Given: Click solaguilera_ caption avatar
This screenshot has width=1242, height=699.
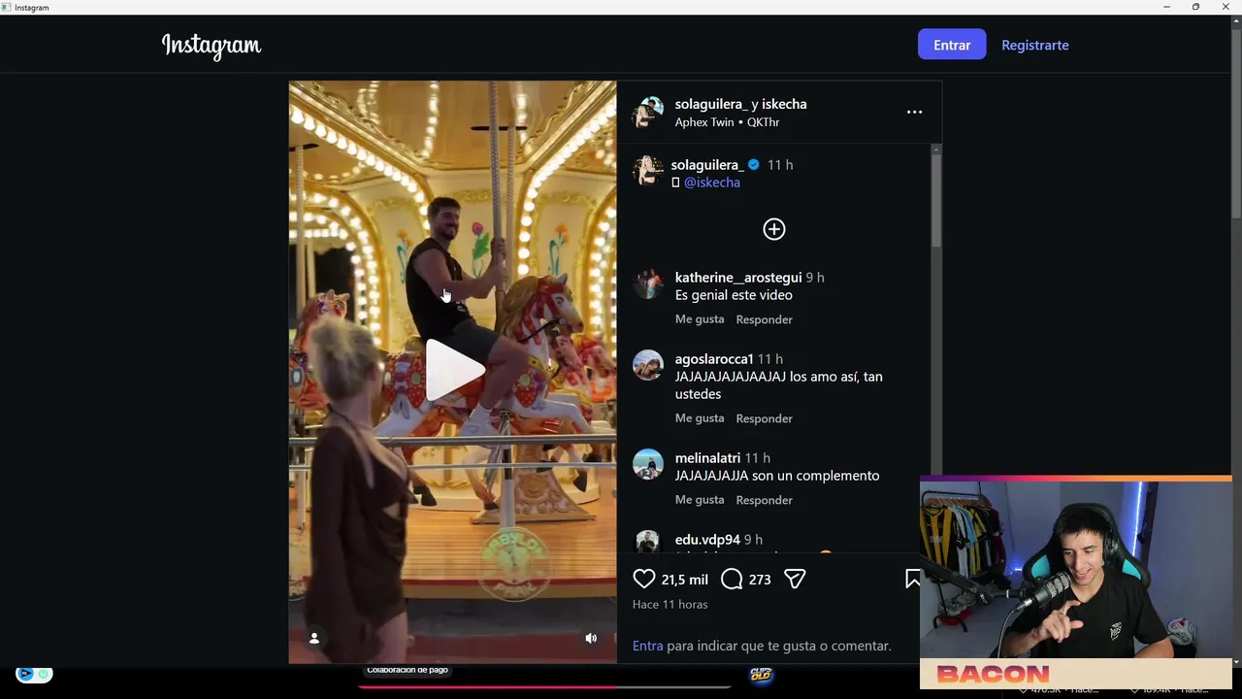Looking at the screenshot, I should [648, 171].
